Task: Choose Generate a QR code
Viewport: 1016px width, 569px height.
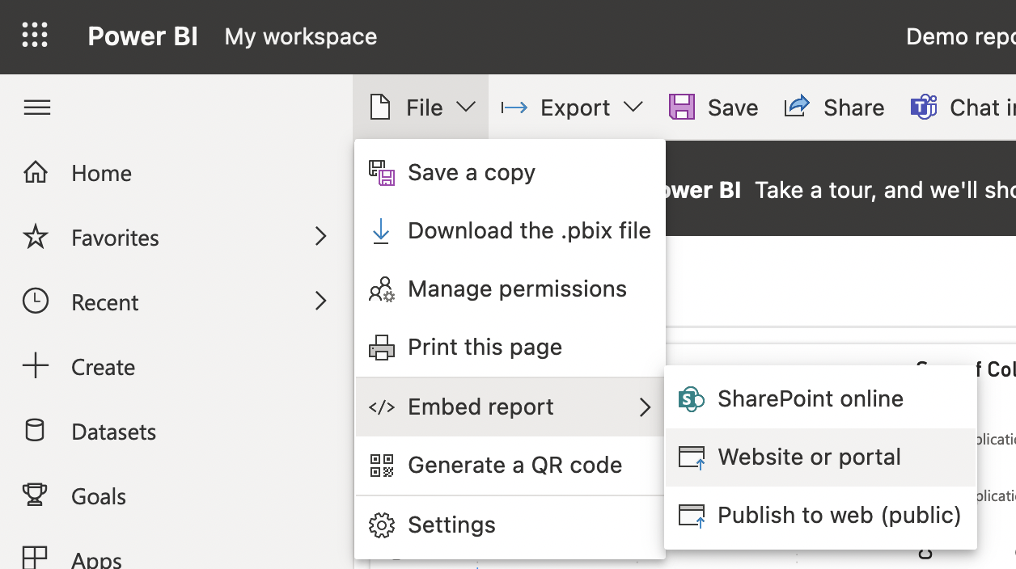Action: tap(514, 466)
